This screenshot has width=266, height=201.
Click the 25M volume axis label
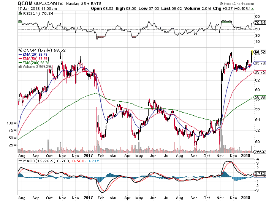(x=13, y=145)
